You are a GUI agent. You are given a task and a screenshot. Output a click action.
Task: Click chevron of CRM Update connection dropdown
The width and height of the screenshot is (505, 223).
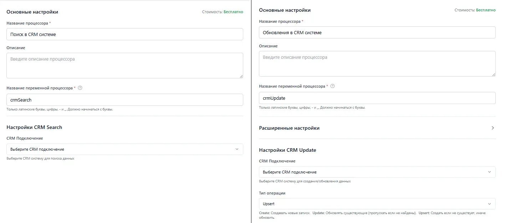(x=489, y=172)
